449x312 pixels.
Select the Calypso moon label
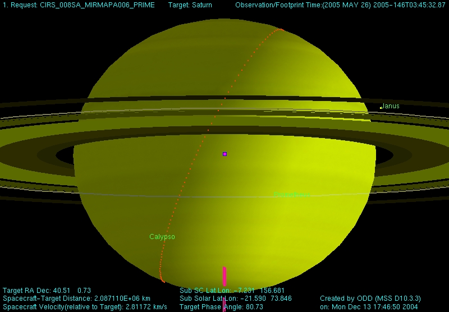tap(162, 237)
